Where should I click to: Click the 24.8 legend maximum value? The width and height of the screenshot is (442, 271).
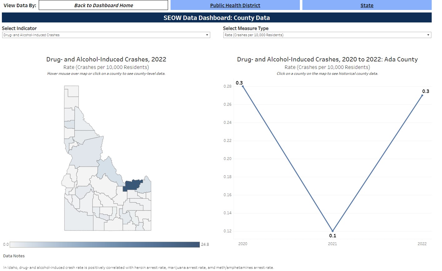coord(205,244)
